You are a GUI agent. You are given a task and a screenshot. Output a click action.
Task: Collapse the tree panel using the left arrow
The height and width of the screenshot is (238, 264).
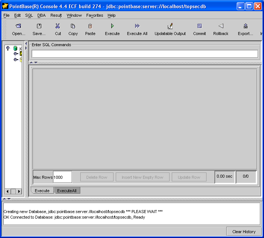click(26, 44)
